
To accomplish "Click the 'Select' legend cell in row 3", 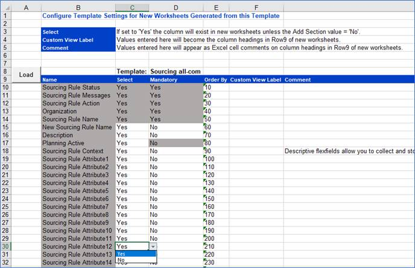I will click(78, 32).
